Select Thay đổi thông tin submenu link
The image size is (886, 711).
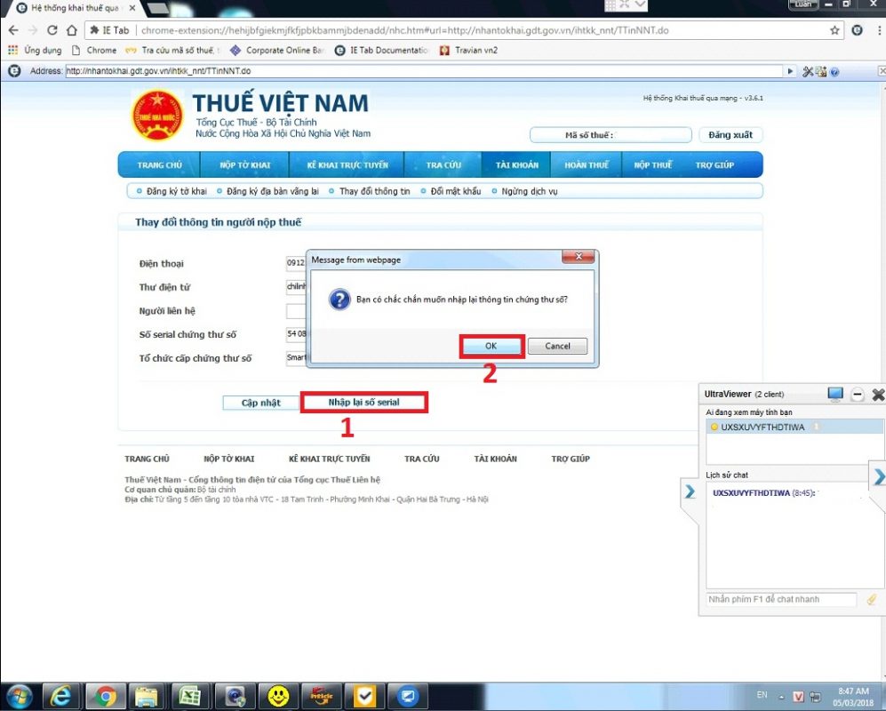coord(375,192)
